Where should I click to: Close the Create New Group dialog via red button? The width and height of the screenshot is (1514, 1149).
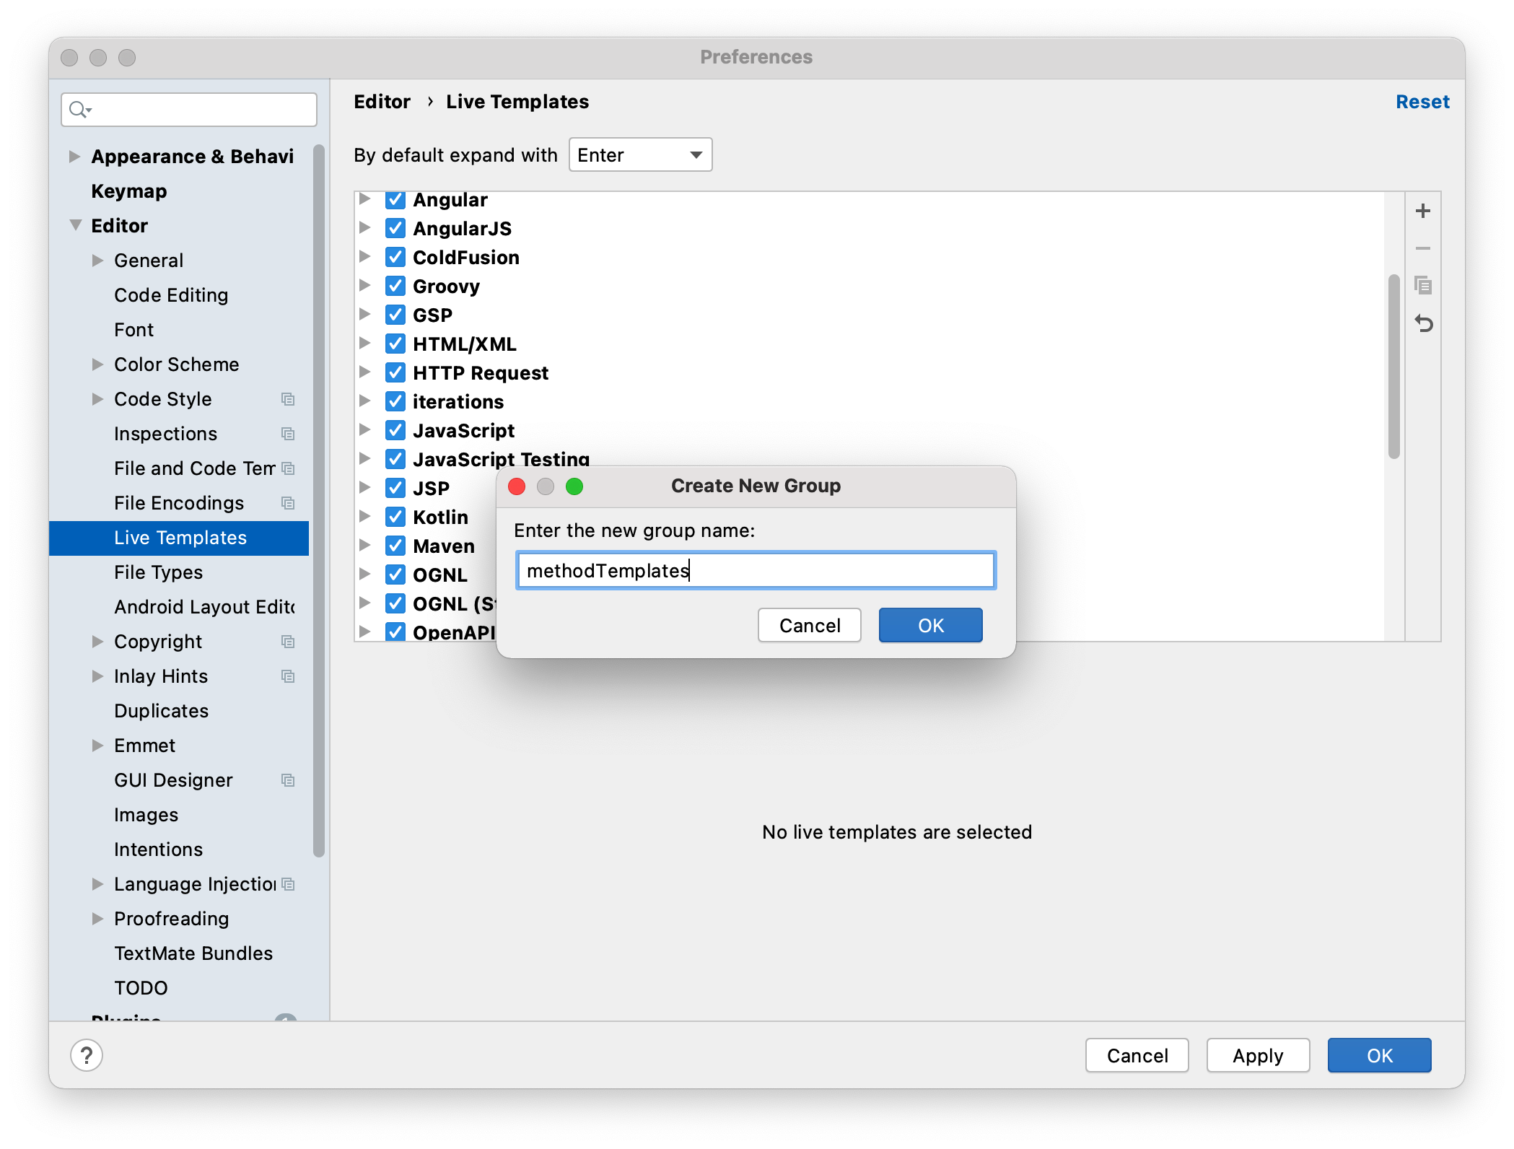[x=517, y=486]
